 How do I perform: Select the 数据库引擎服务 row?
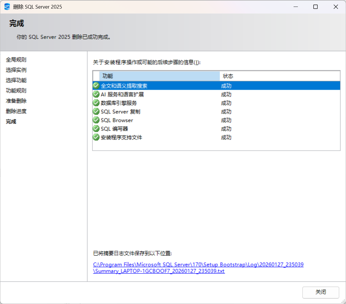[x=216, y=103]
